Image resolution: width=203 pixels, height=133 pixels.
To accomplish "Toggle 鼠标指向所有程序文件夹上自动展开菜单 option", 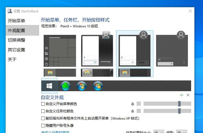I will [43, 118].
